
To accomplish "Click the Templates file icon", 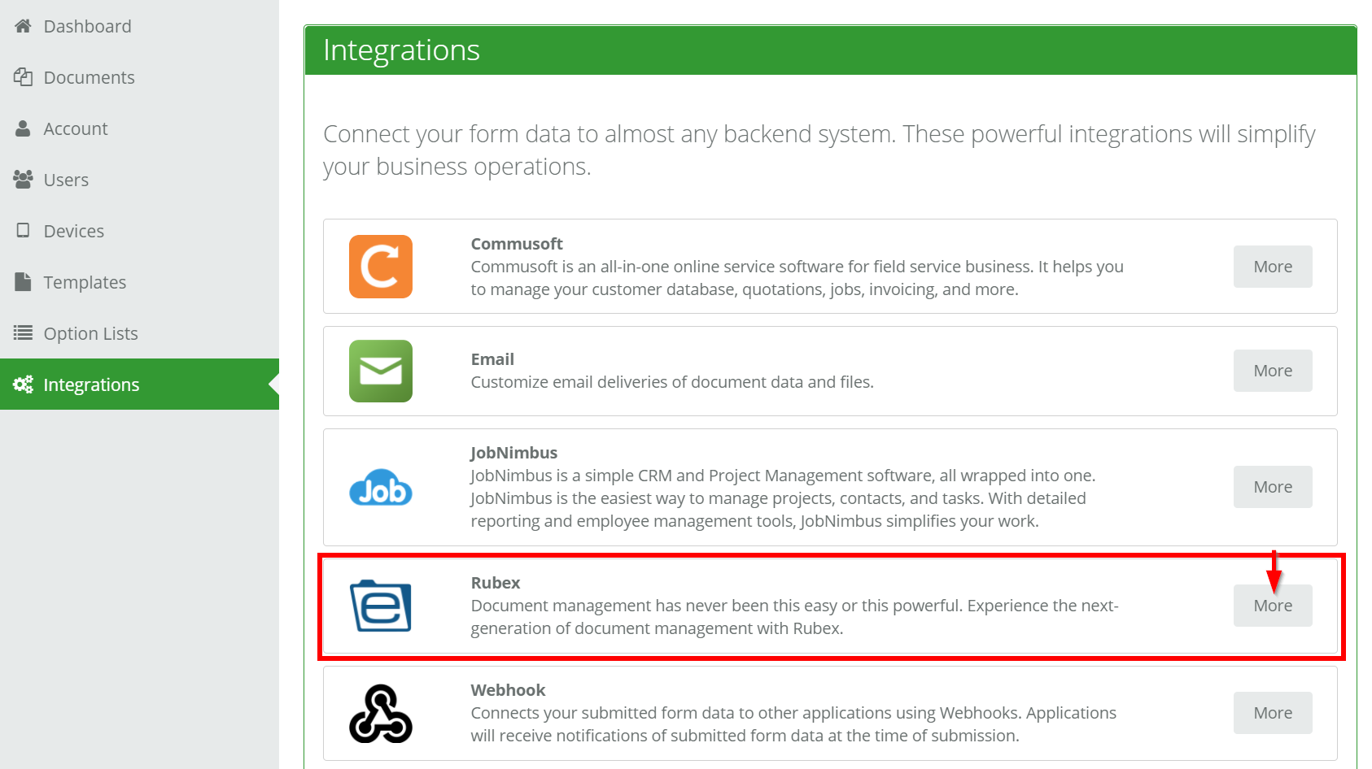I will pos(23,282).
